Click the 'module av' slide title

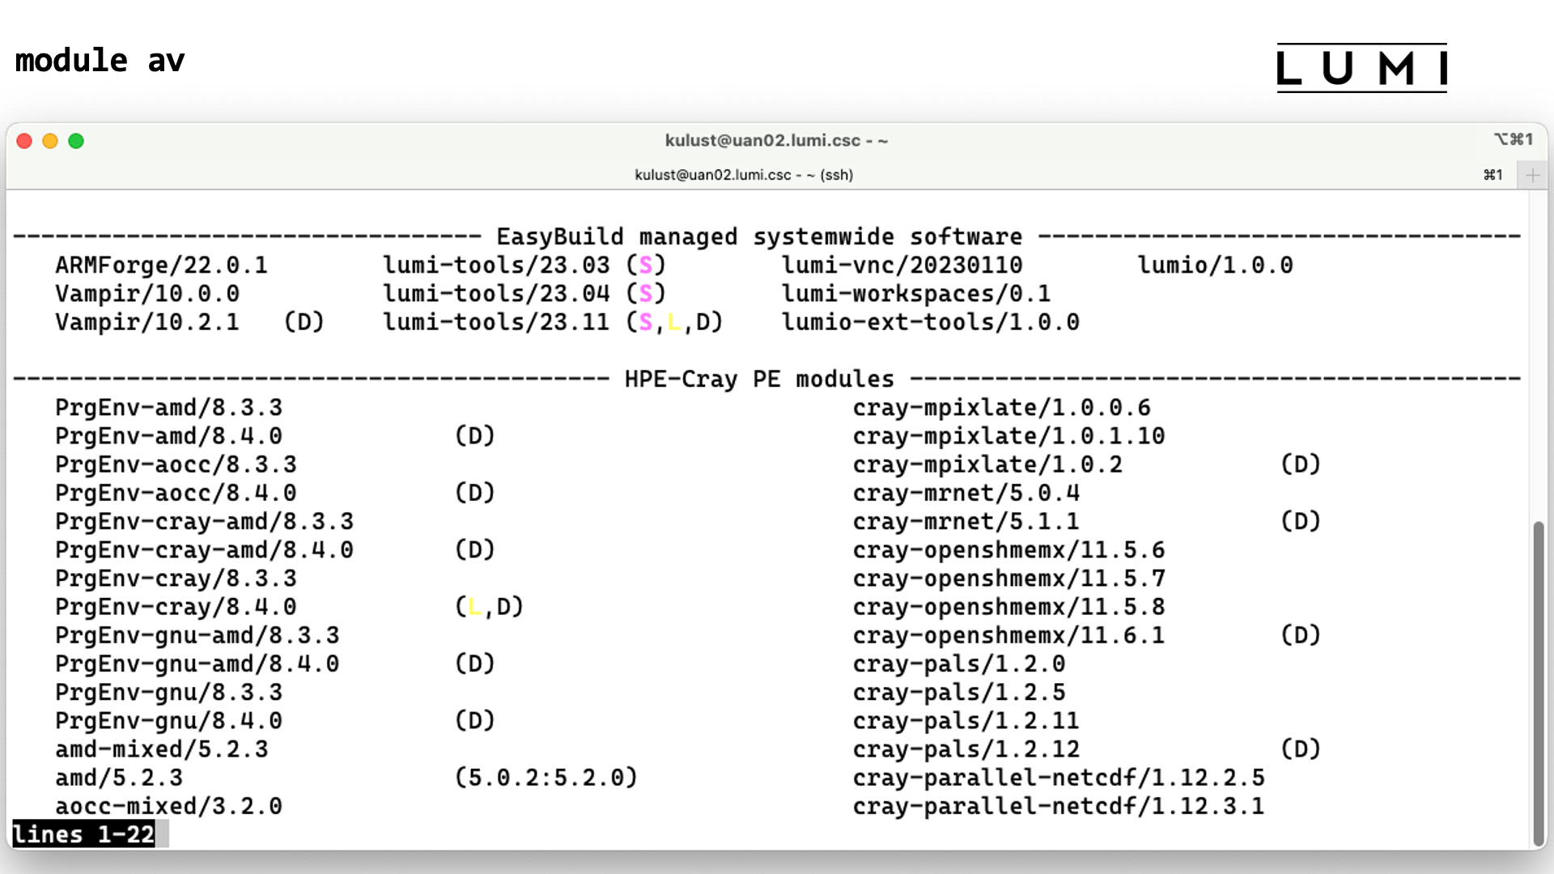[x=100, y=61]
